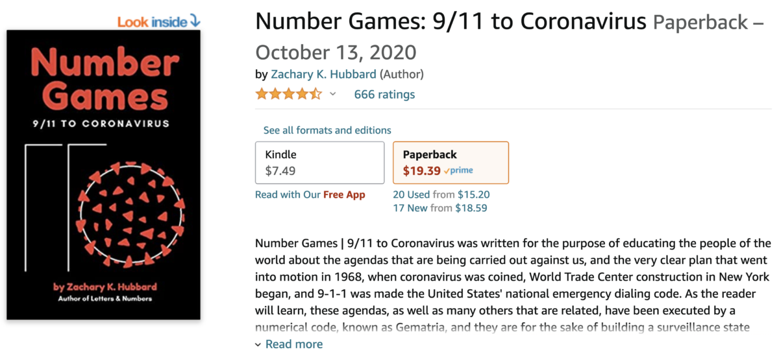The image size is (779, 354).
Task: Click the Number Games book cover
Action: point(104,174)
